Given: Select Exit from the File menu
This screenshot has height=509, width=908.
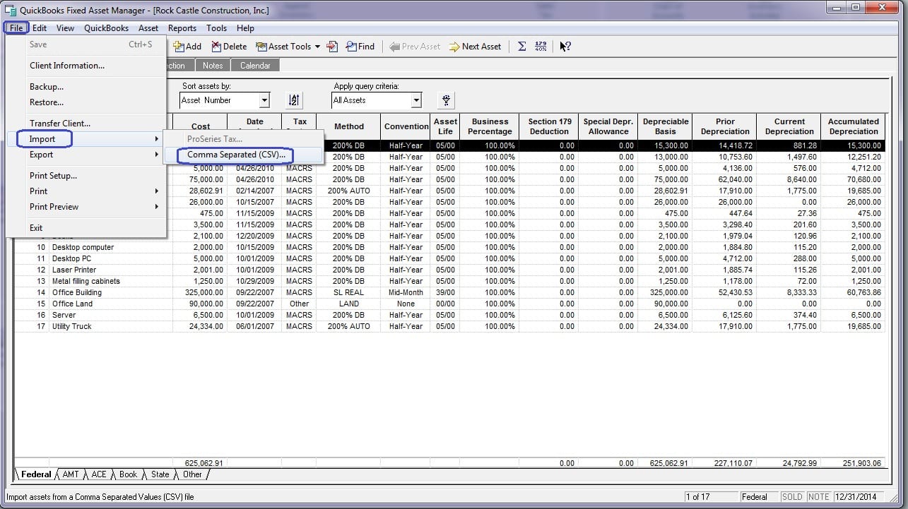Looking at the screenshot, I should [x=86, y=228].
